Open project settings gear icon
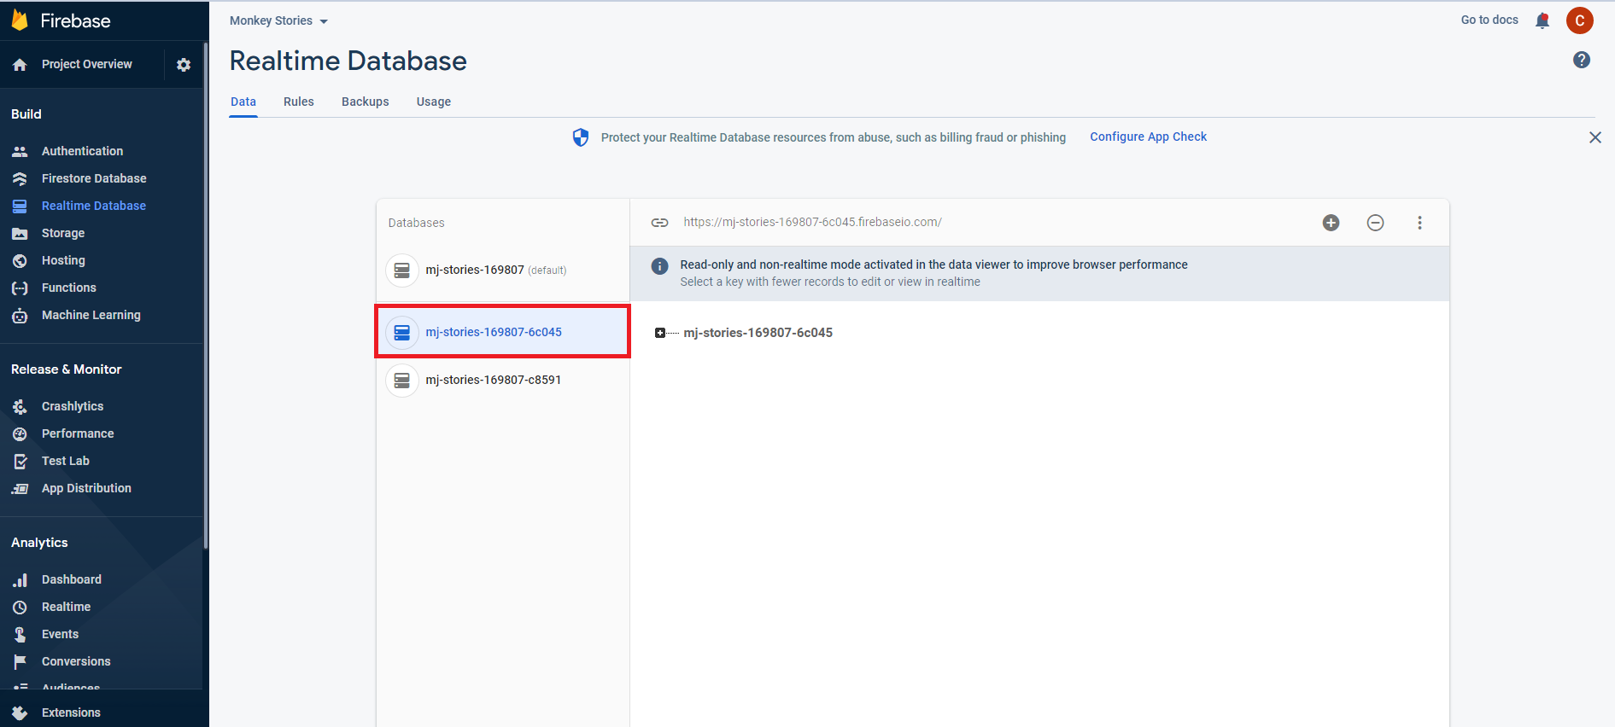The image size is (1615, 727). point(184,65)
